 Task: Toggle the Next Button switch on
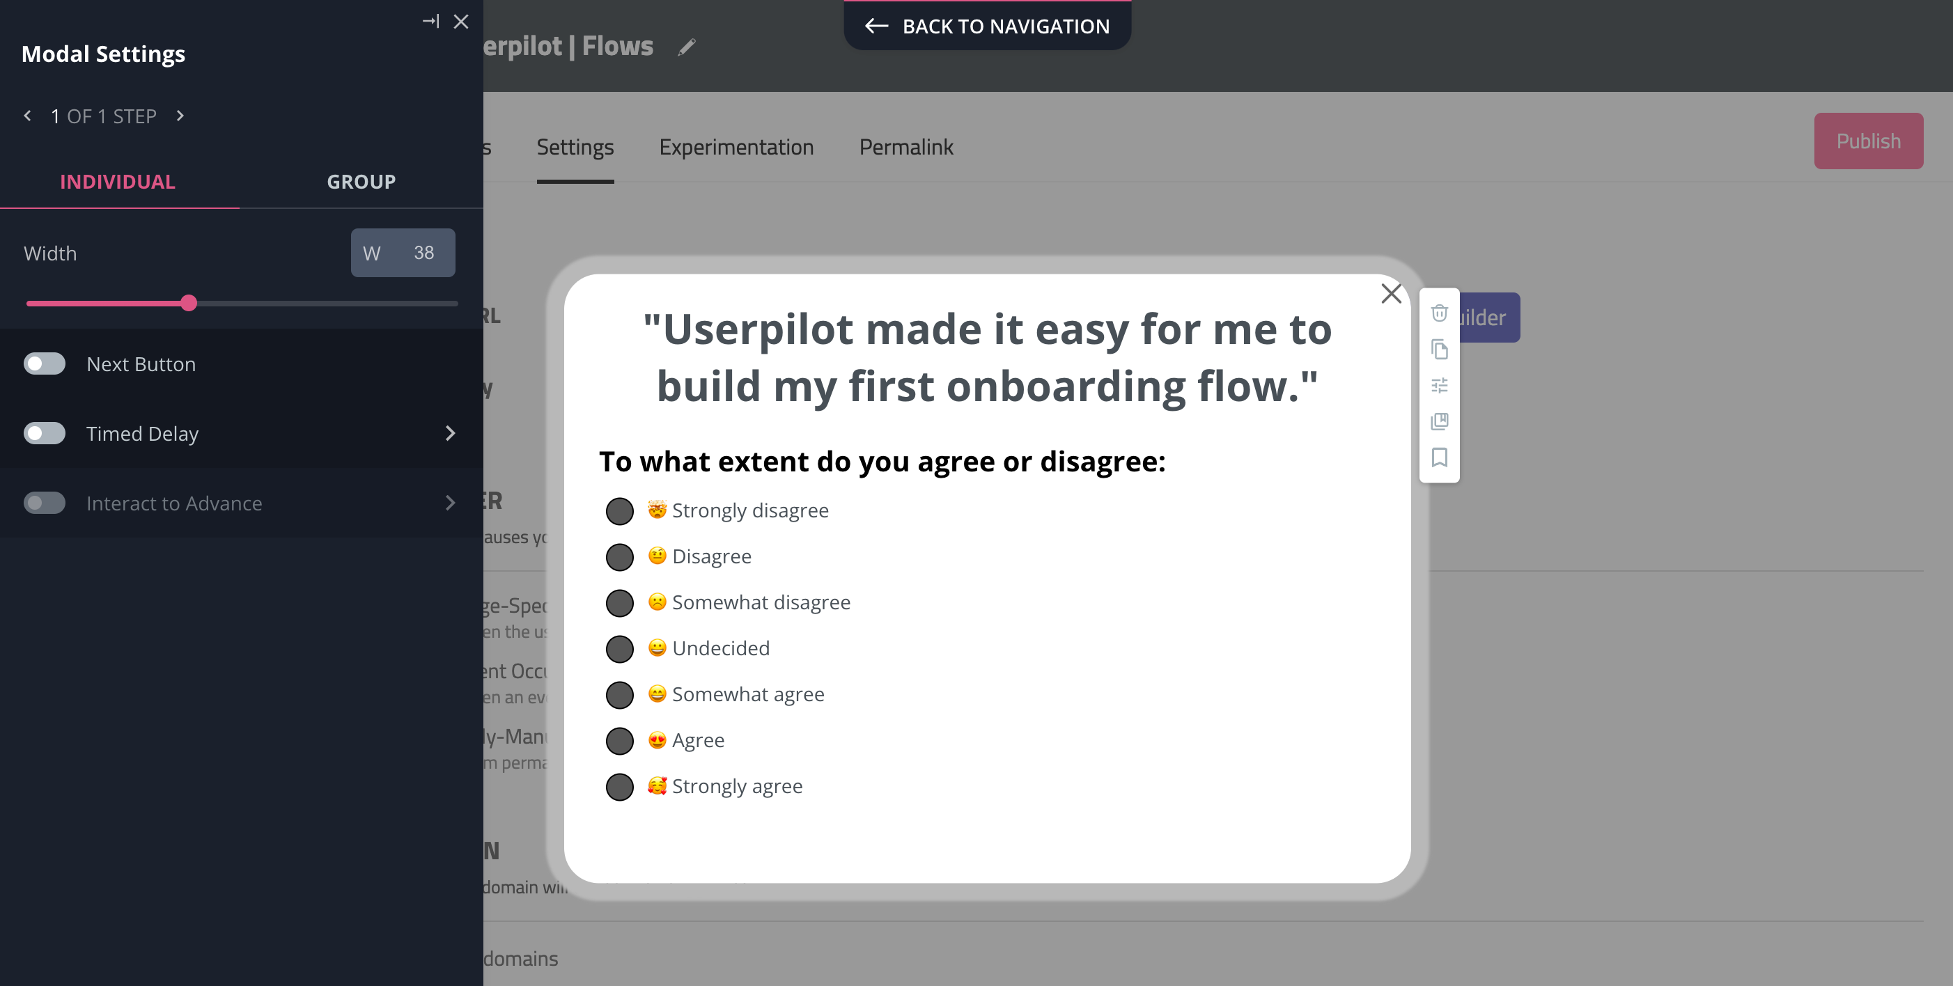click(44, 363)
